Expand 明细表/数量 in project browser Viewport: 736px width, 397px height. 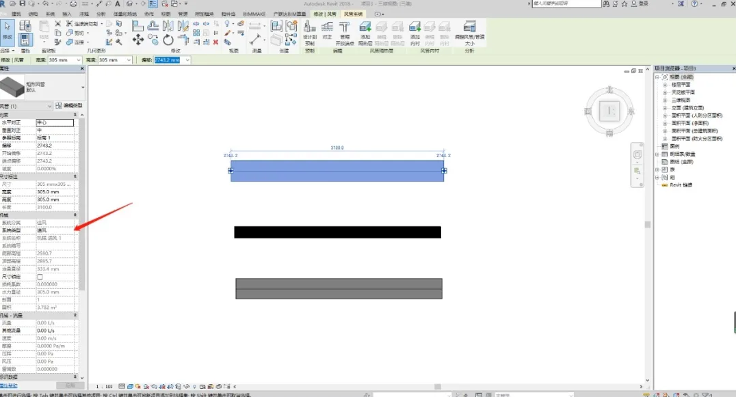coord(657,154)
